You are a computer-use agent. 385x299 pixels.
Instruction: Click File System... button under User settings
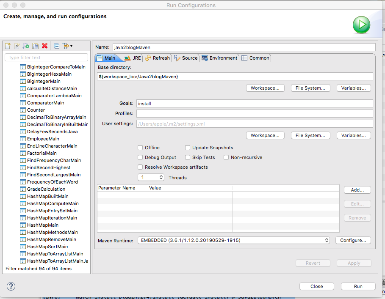(310, 135)
